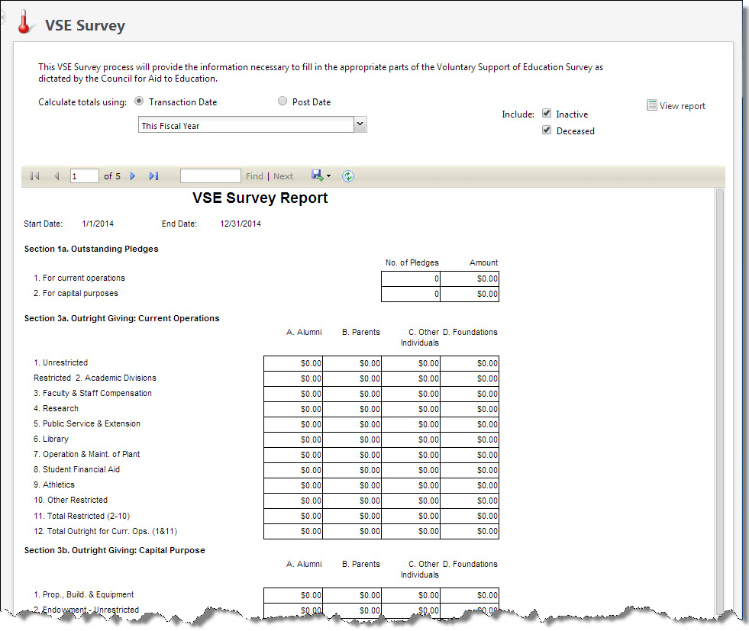Click the Section 1a Outstanding Pledges heading
The image size is (749, 631).
tap(91, 250)
